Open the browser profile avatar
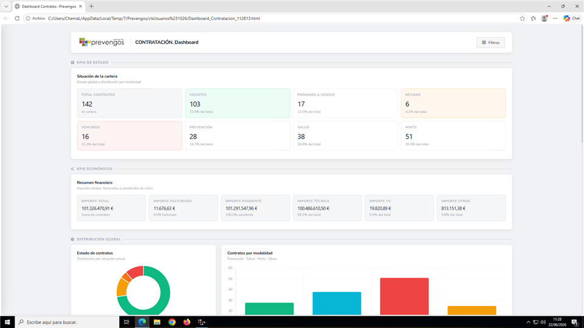The height and width of the screenshot is (328, 584). 544,18
